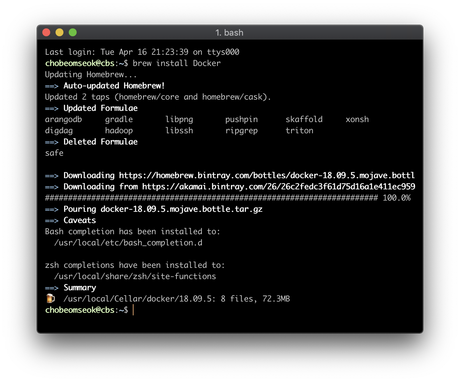Viewport: 460px width, 382px height.
Task: Click the beer mug emoji in Summary
Action: point(50,299)
